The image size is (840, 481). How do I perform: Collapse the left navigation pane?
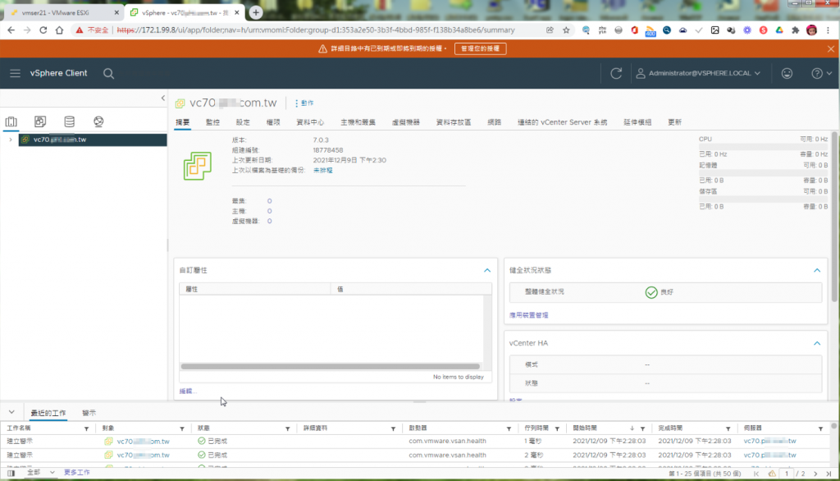(163, 98)
